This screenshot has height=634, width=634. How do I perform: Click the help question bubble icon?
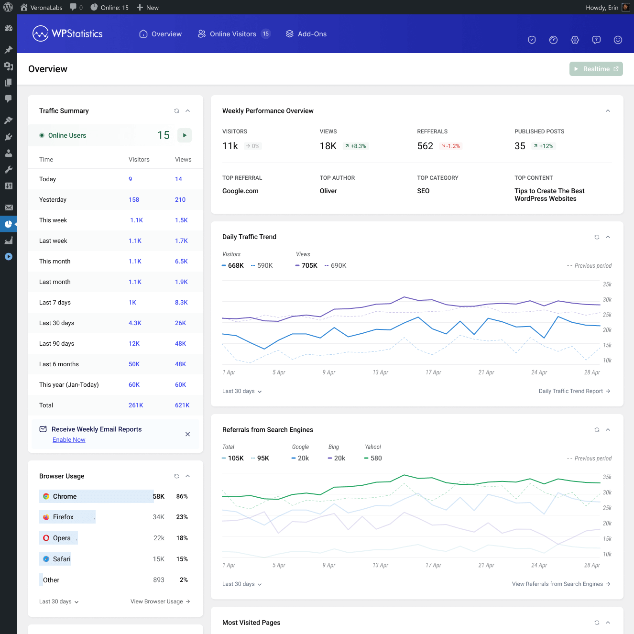[x=596, y=40]
